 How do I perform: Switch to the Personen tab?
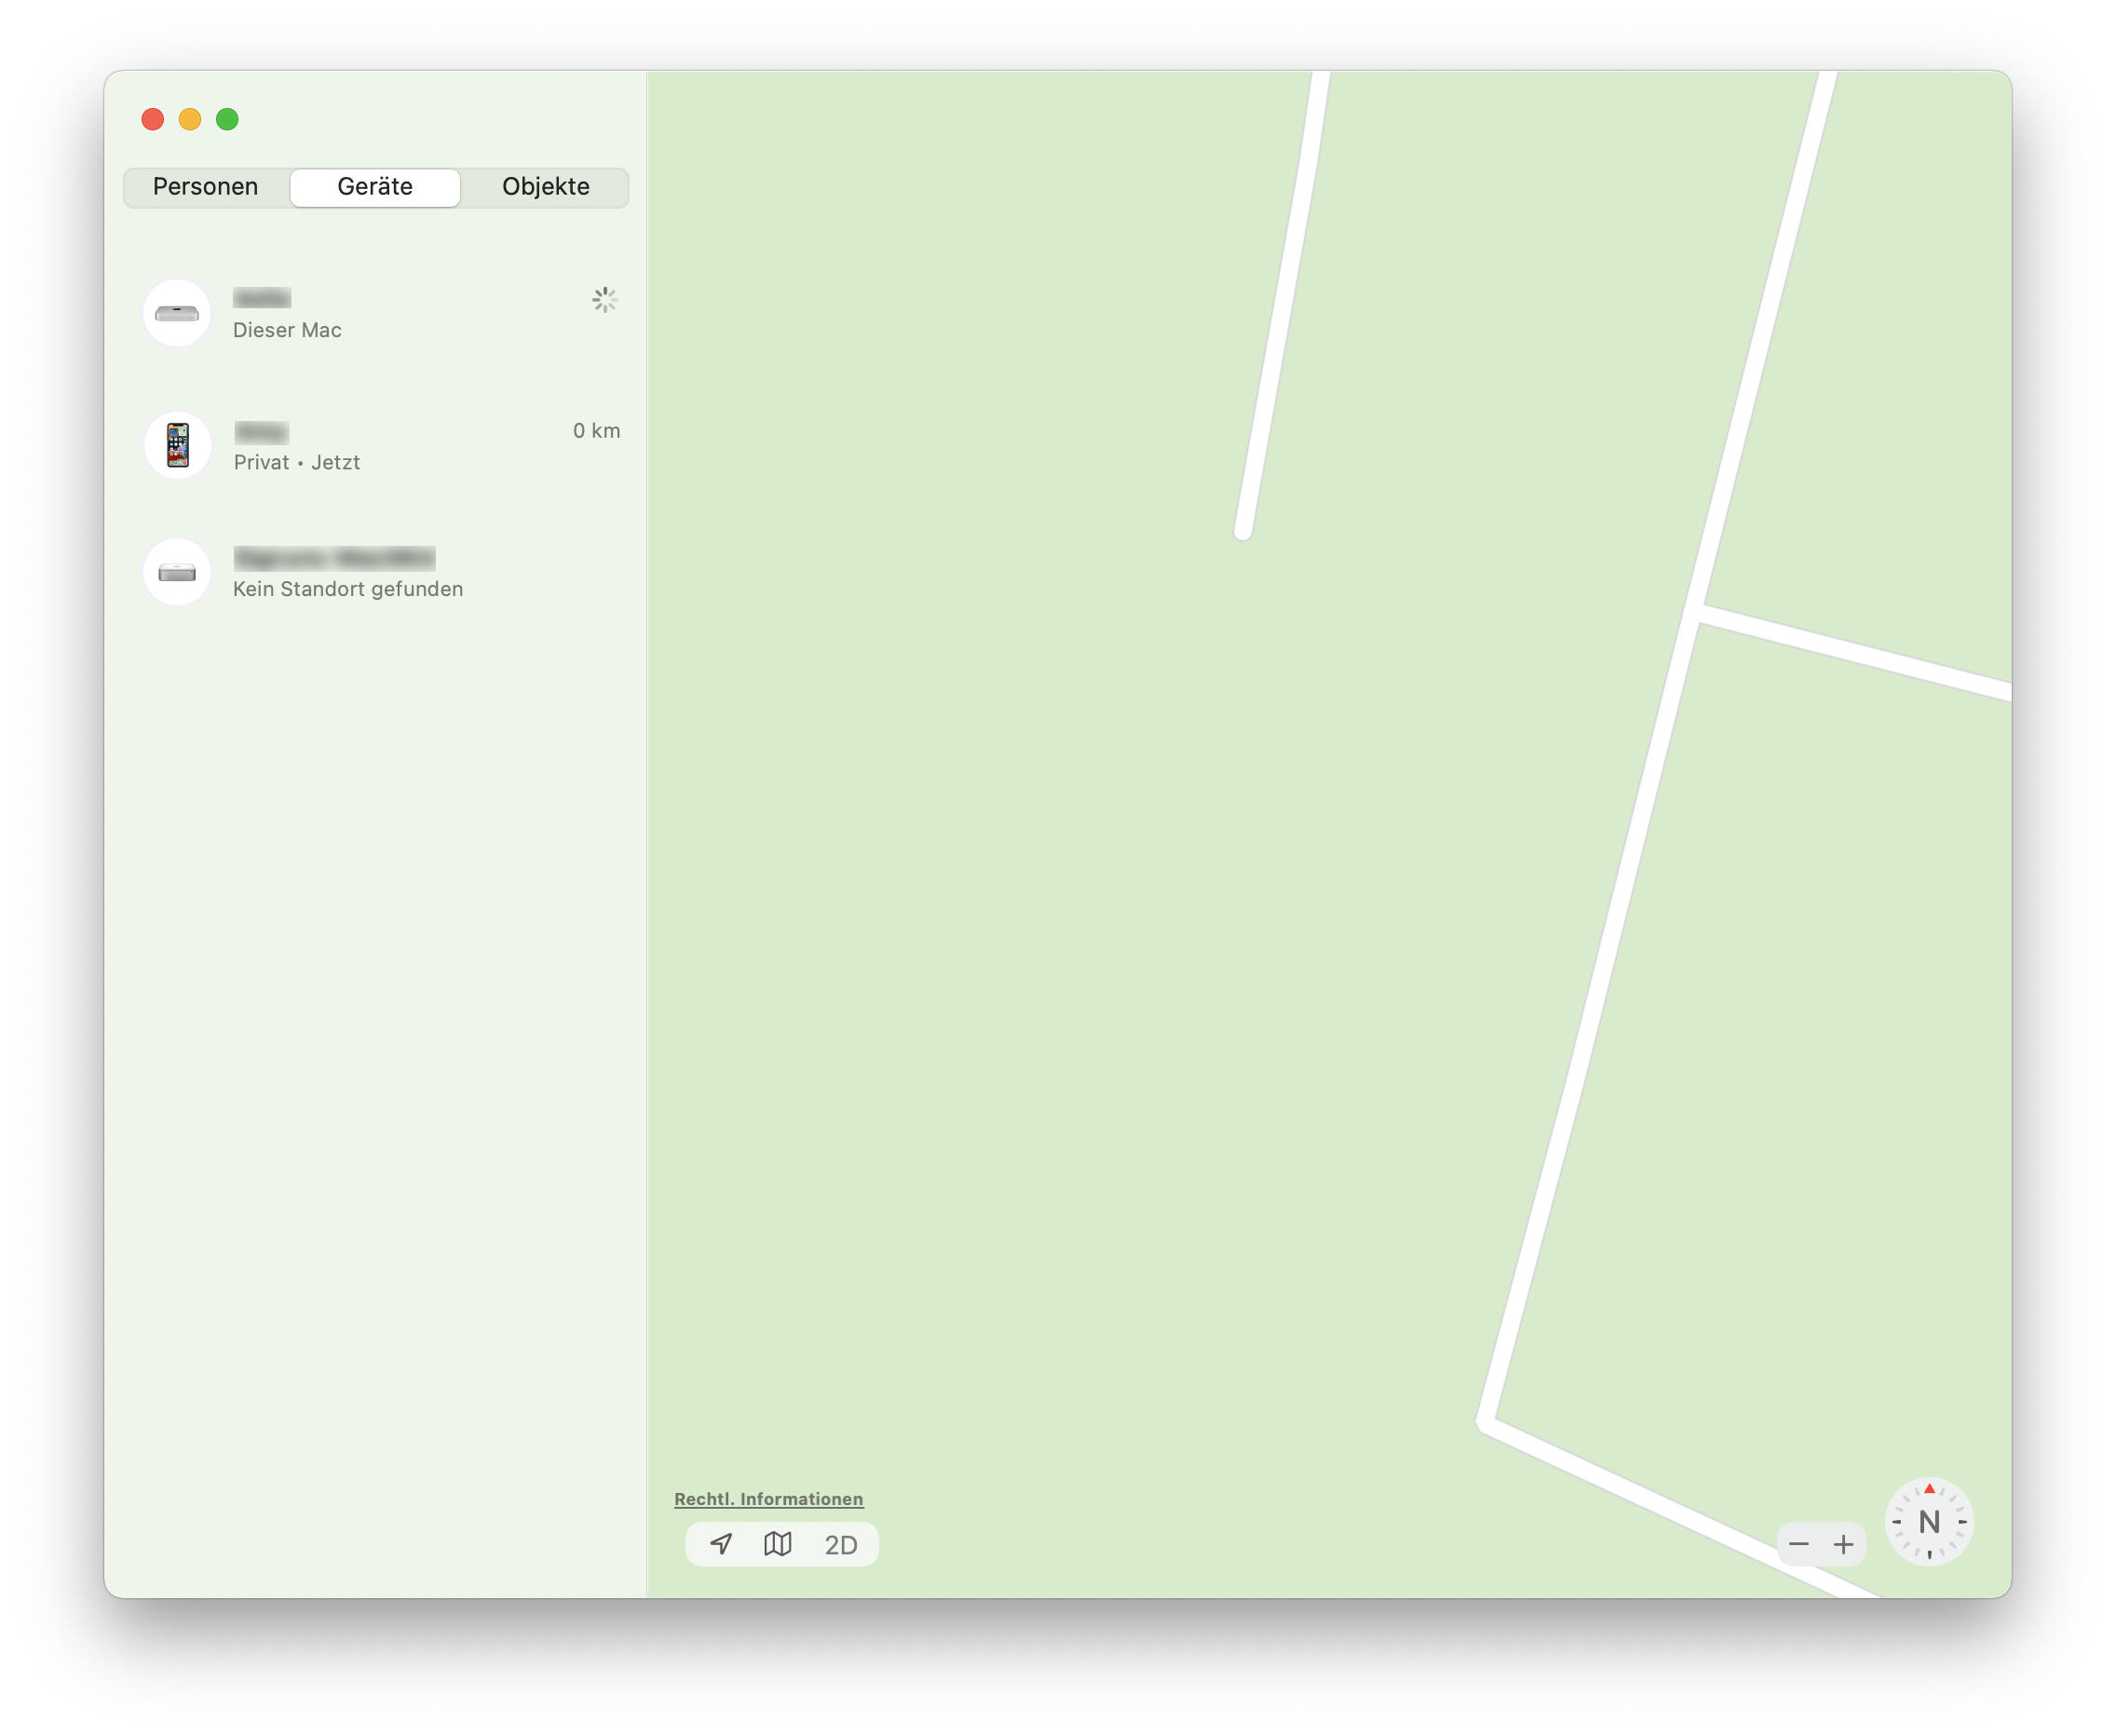pos(204,187)
